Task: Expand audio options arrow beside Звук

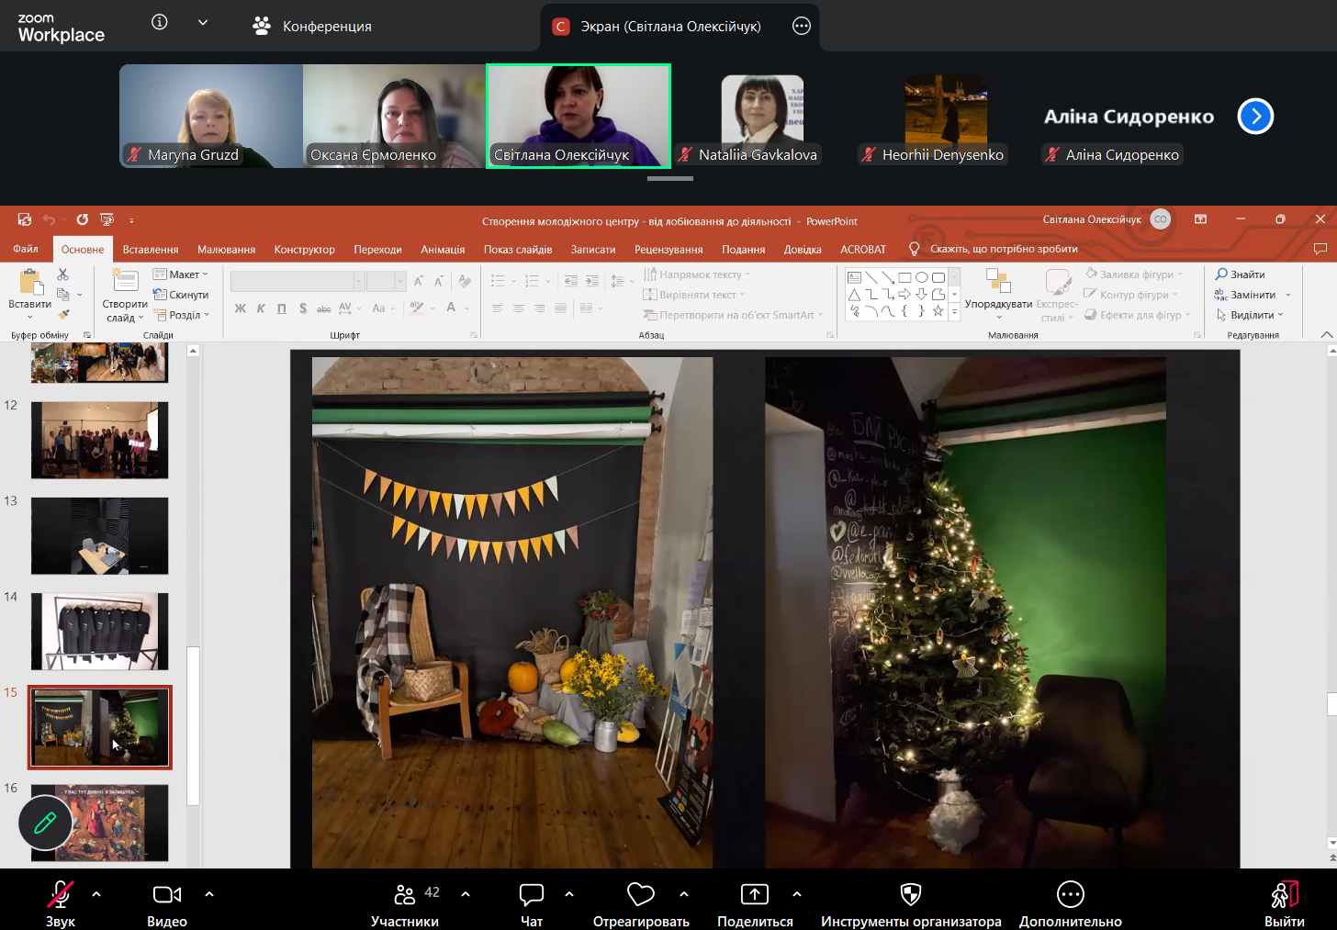Action: [96, 893]
